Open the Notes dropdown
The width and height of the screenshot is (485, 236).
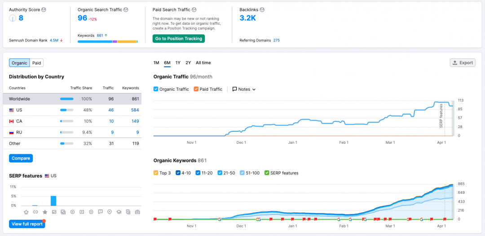[x=244, y=89]
